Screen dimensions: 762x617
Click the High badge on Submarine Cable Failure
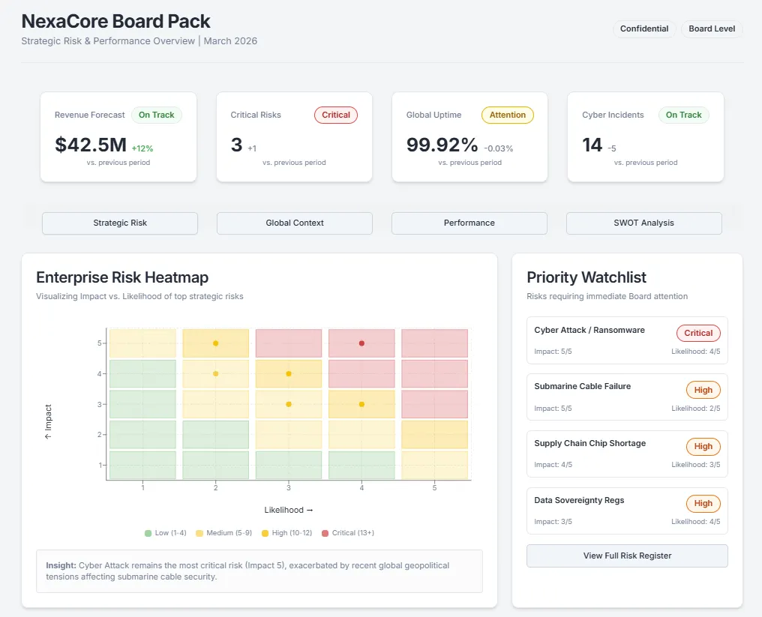pyautogui.click(x=703, y=390)
